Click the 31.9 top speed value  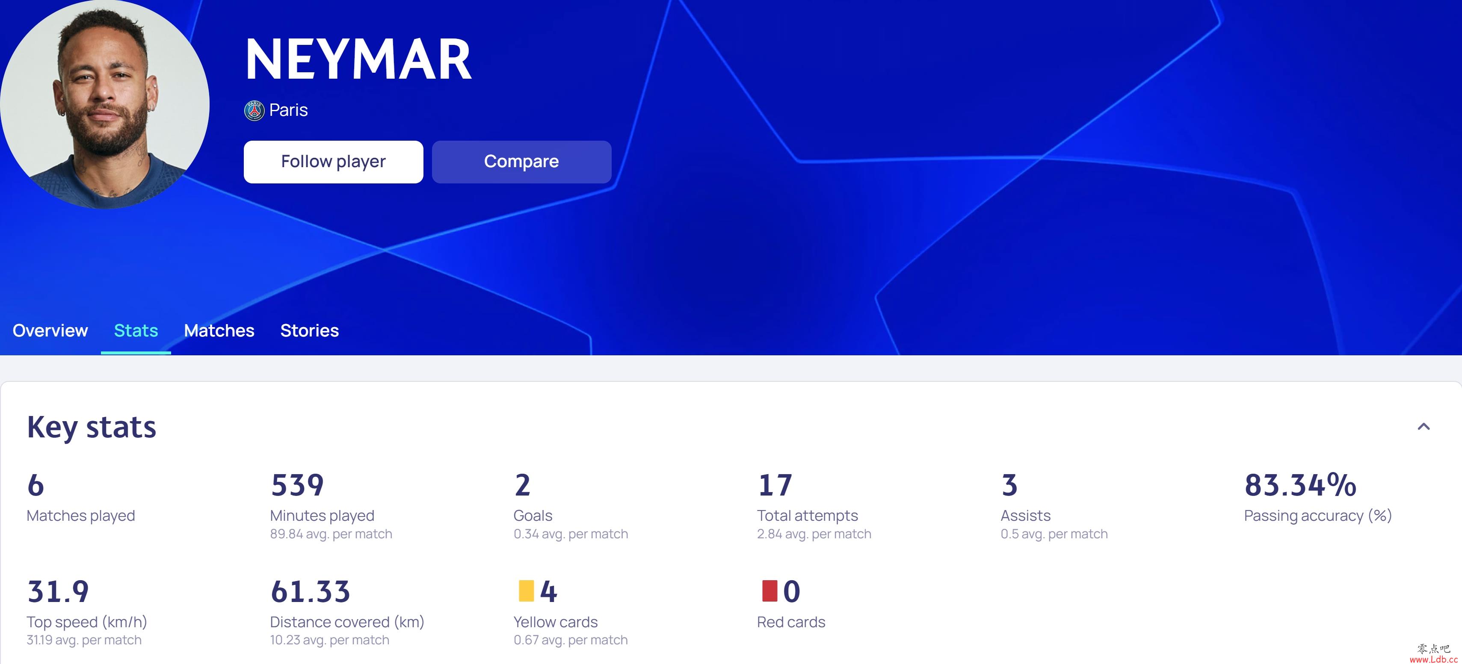58,591
